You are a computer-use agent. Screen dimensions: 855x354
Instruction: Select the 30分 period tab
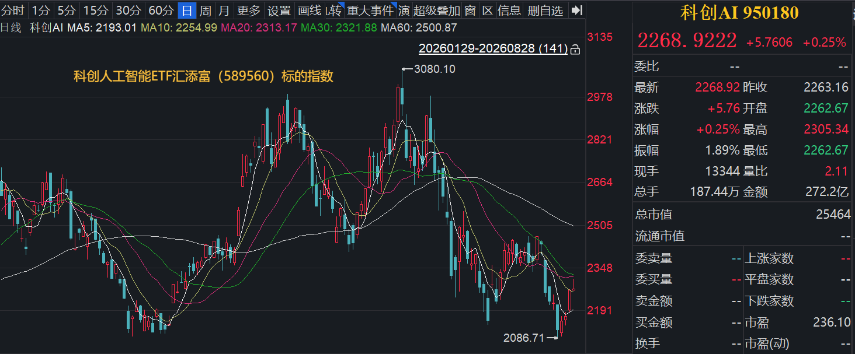tap(128, 10)
